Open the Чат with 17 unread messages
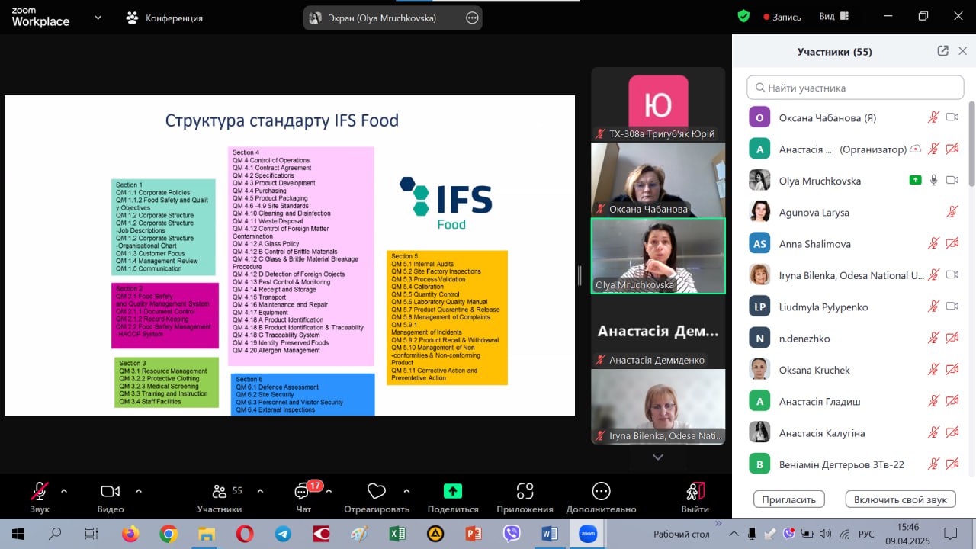976x549 pixels. (303, 497)
